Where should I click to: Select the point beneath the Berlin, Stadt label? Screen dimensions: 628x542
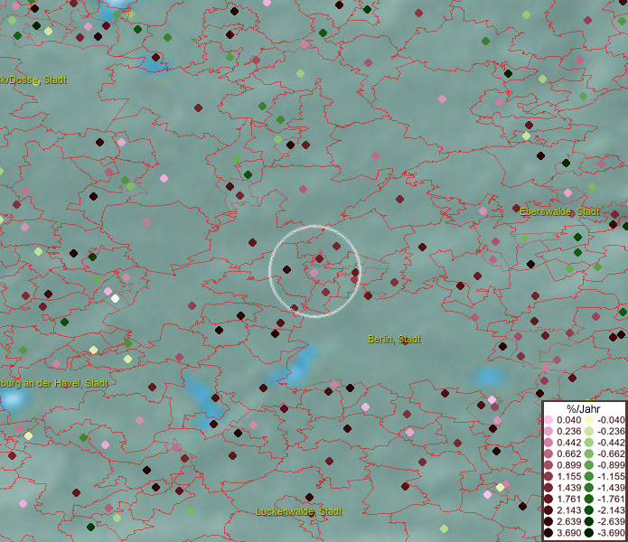tap(405, 341)
